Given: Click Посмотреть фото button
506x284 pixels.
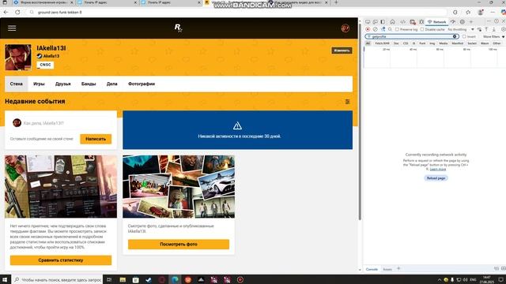Looking at the screenshot, I should 179,245.
